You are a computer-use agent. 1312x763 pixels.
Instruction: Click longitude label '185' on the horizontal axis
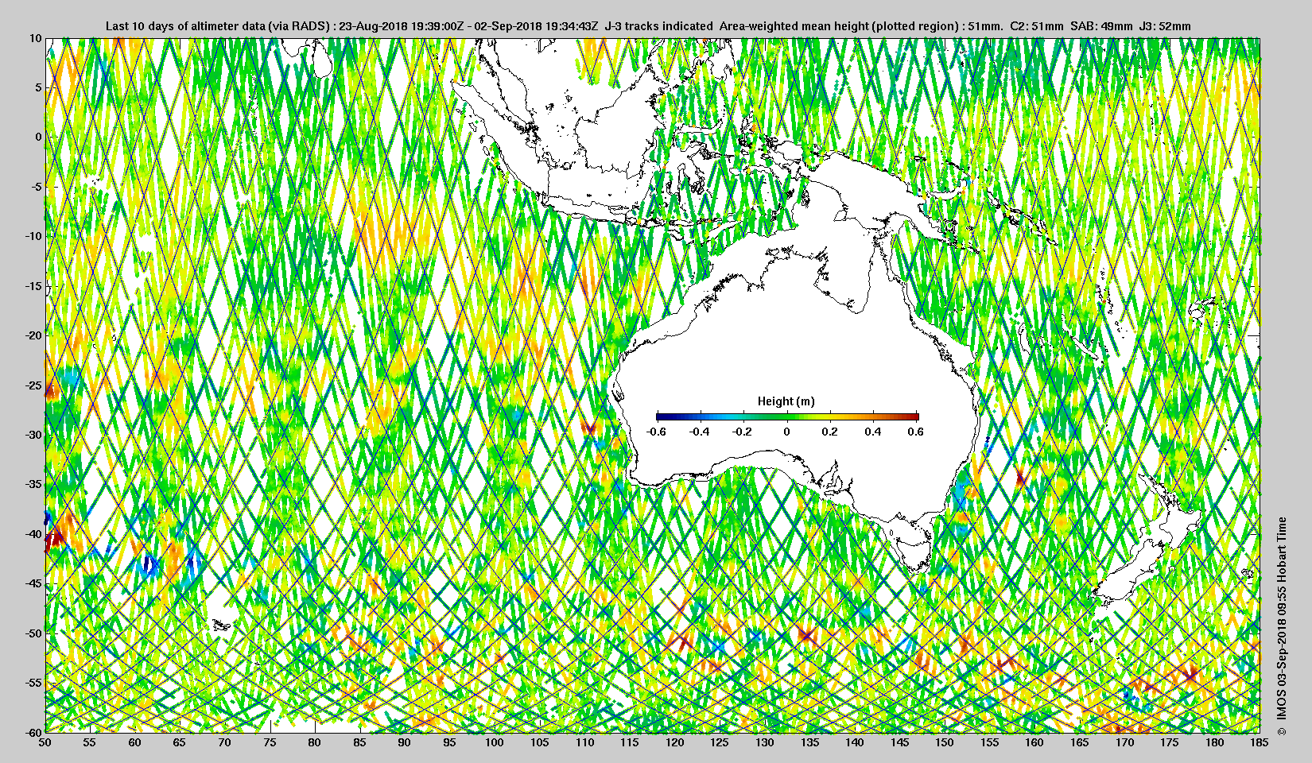tap(1260, 742)
